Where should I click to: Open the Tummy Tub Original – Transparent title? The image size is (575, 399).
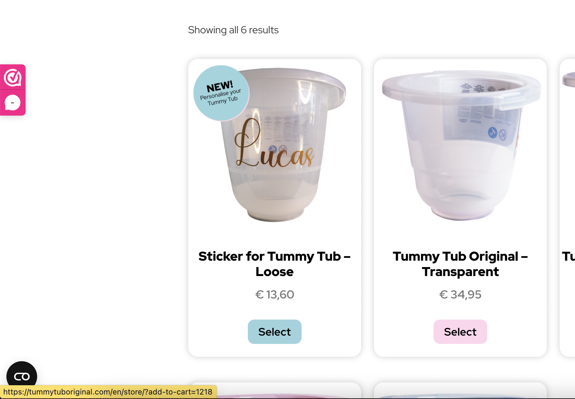[x=460, y=264]
